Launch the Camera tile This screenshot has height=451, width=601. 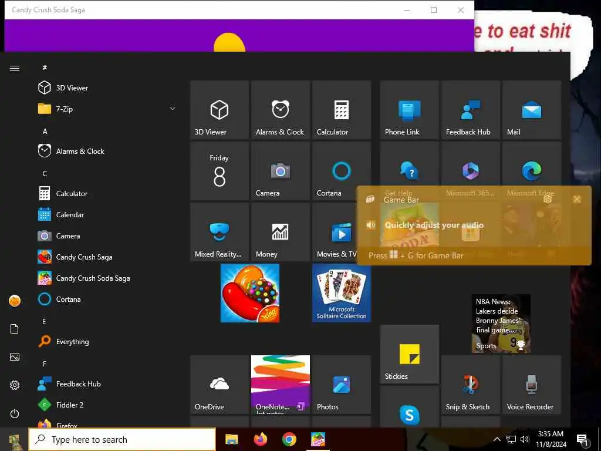point(280,171)
